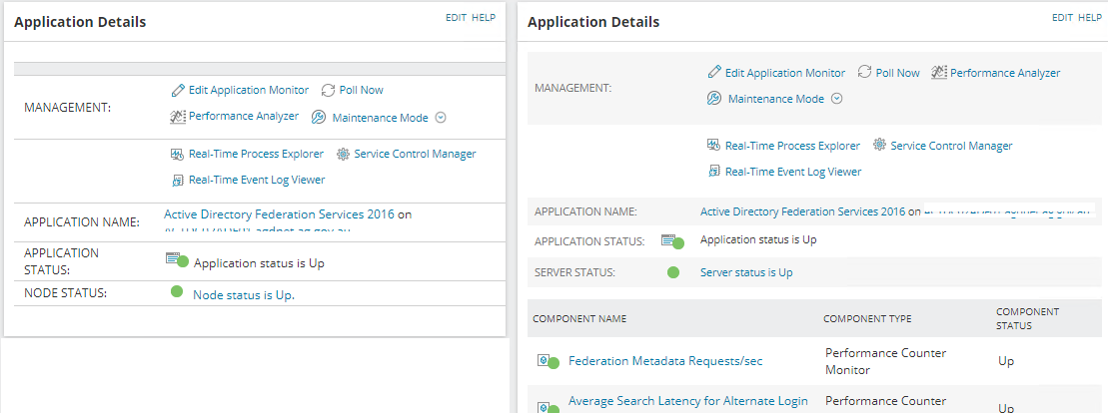Click the Maintenance Mode wrench icon in right panel
Screen dimensions: 1108x413
click(714, 99)
